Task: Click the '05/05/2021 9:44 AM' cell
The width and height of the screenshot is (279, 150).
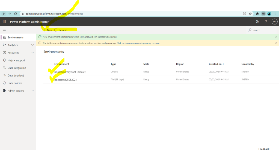Action: coord(218,71)
